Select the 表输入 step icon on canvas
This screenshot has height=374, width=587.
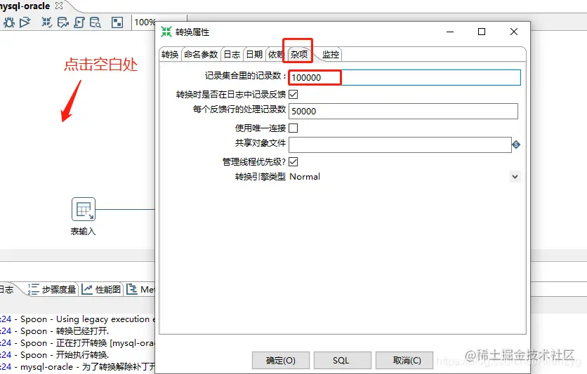83,209
